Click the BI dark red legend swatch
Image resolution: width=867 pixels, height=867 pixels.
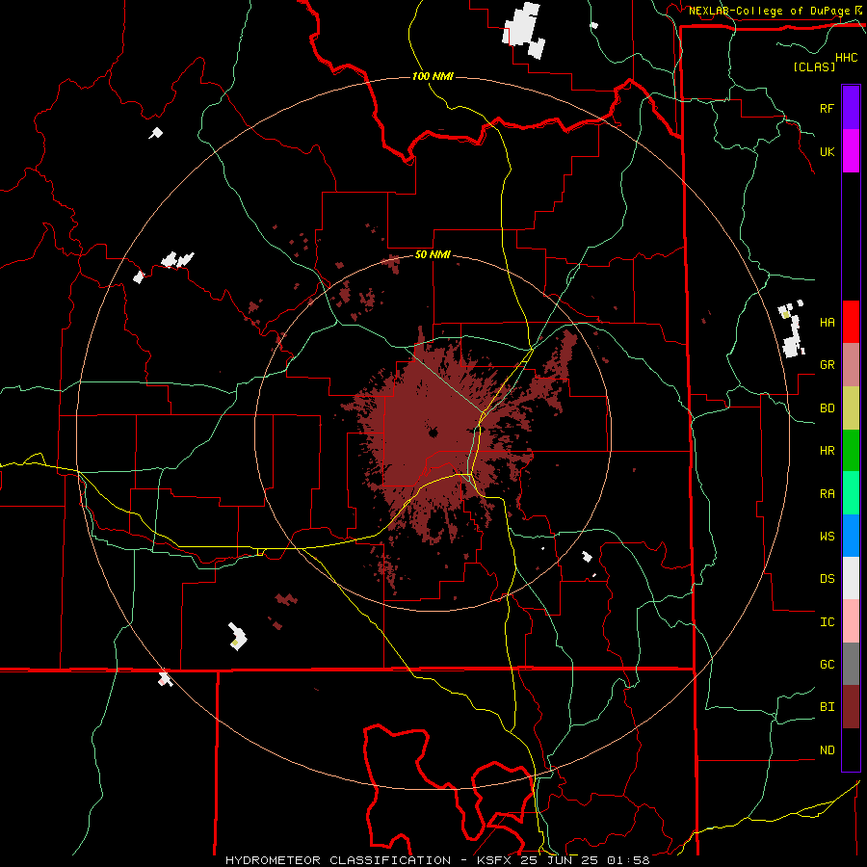point(851,707)
